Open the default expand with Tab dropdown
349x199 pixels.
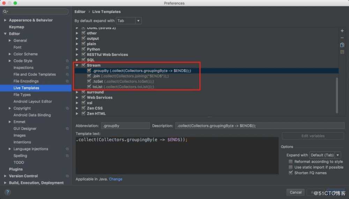tap(129, 21)
